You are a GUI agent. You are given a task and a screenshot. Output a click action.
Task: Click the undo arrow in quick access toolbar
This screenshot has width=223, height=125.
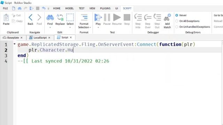tap(44, 8)
